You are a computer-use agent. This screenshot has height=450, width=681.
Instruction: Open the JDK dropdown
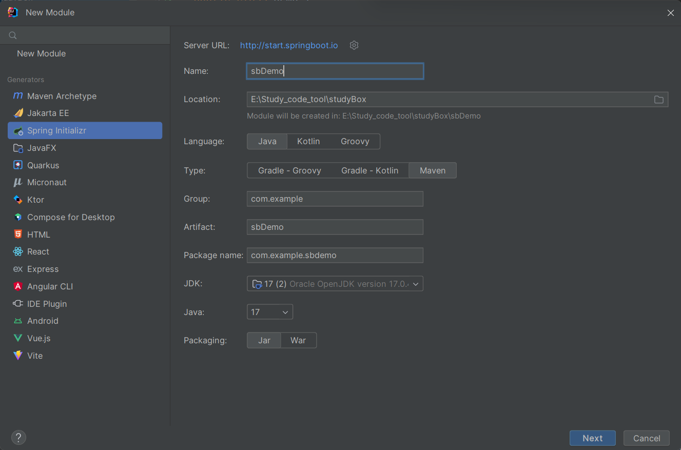pos(335,284)
